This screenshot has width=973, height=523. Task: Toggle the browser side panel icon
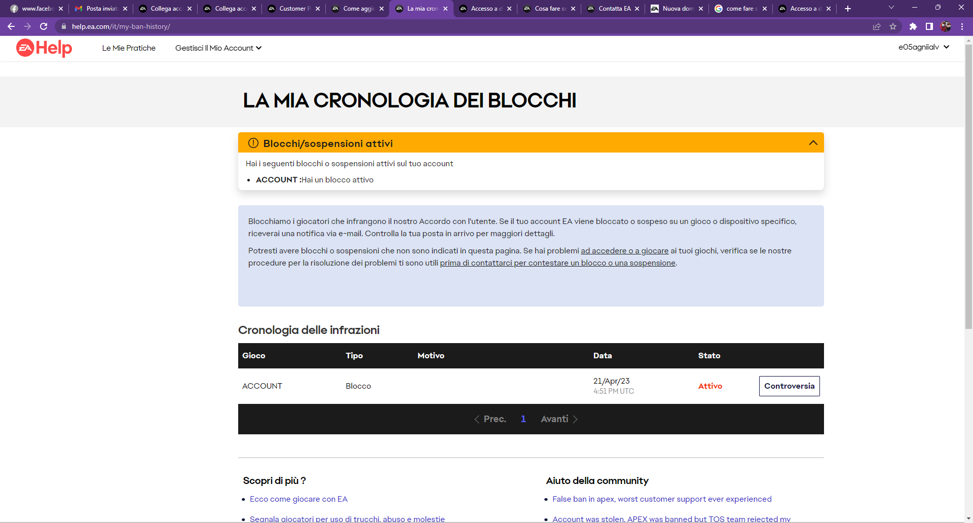(x=929, y=26)
